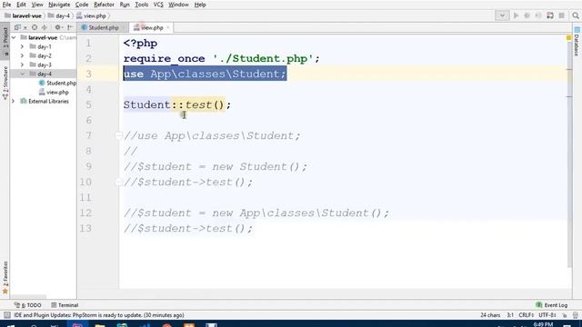Expand the External Libraries node

[x=14, y=101]
